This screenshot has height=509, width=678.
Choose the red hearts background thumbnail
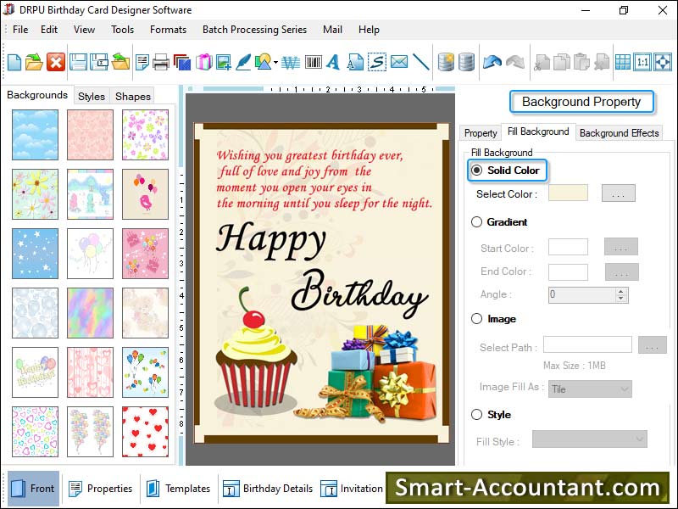pos(145,431)
